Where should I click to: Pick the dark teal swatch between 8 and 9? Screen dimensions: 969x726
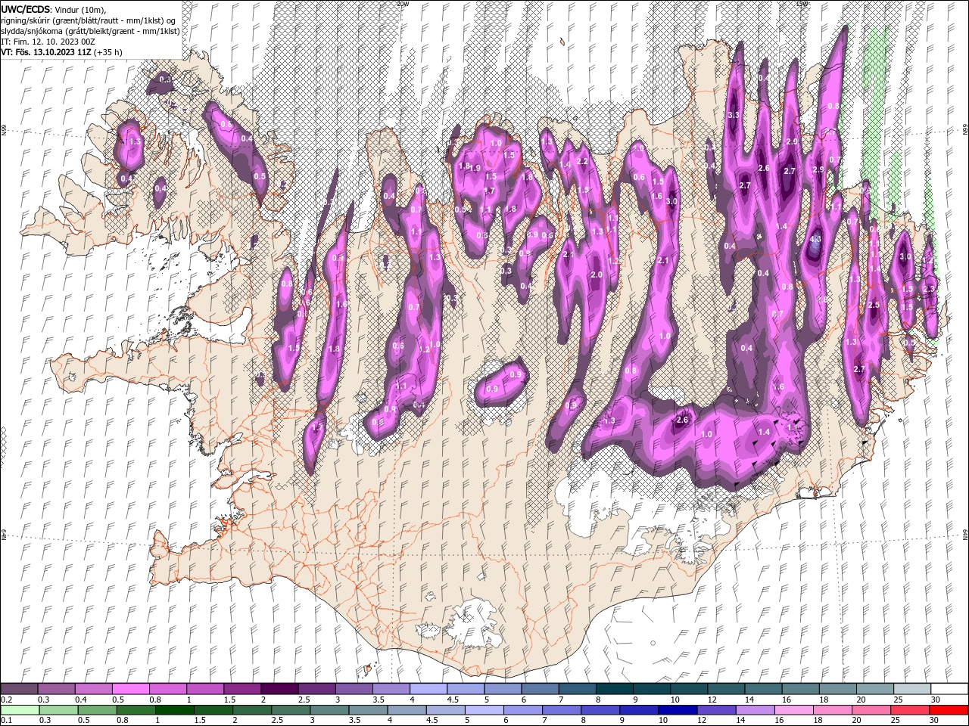pyautogui.click(x=615, y=689)
